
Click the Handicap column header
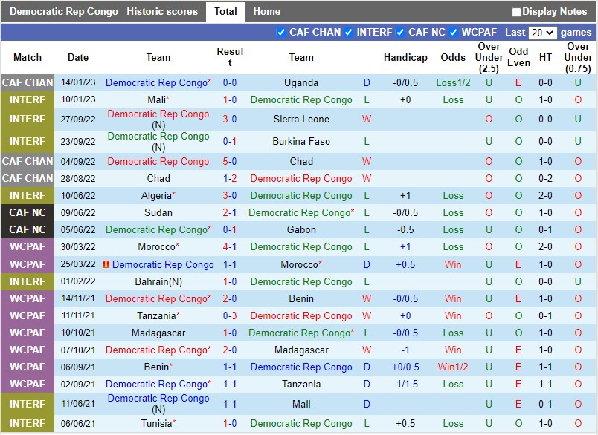(405, 57)
